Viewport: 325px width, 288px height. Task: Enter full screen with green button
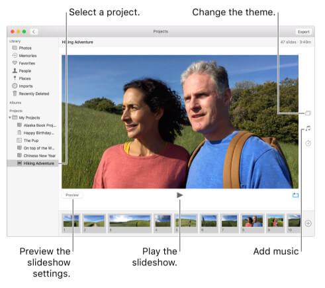tap(24, 32)
